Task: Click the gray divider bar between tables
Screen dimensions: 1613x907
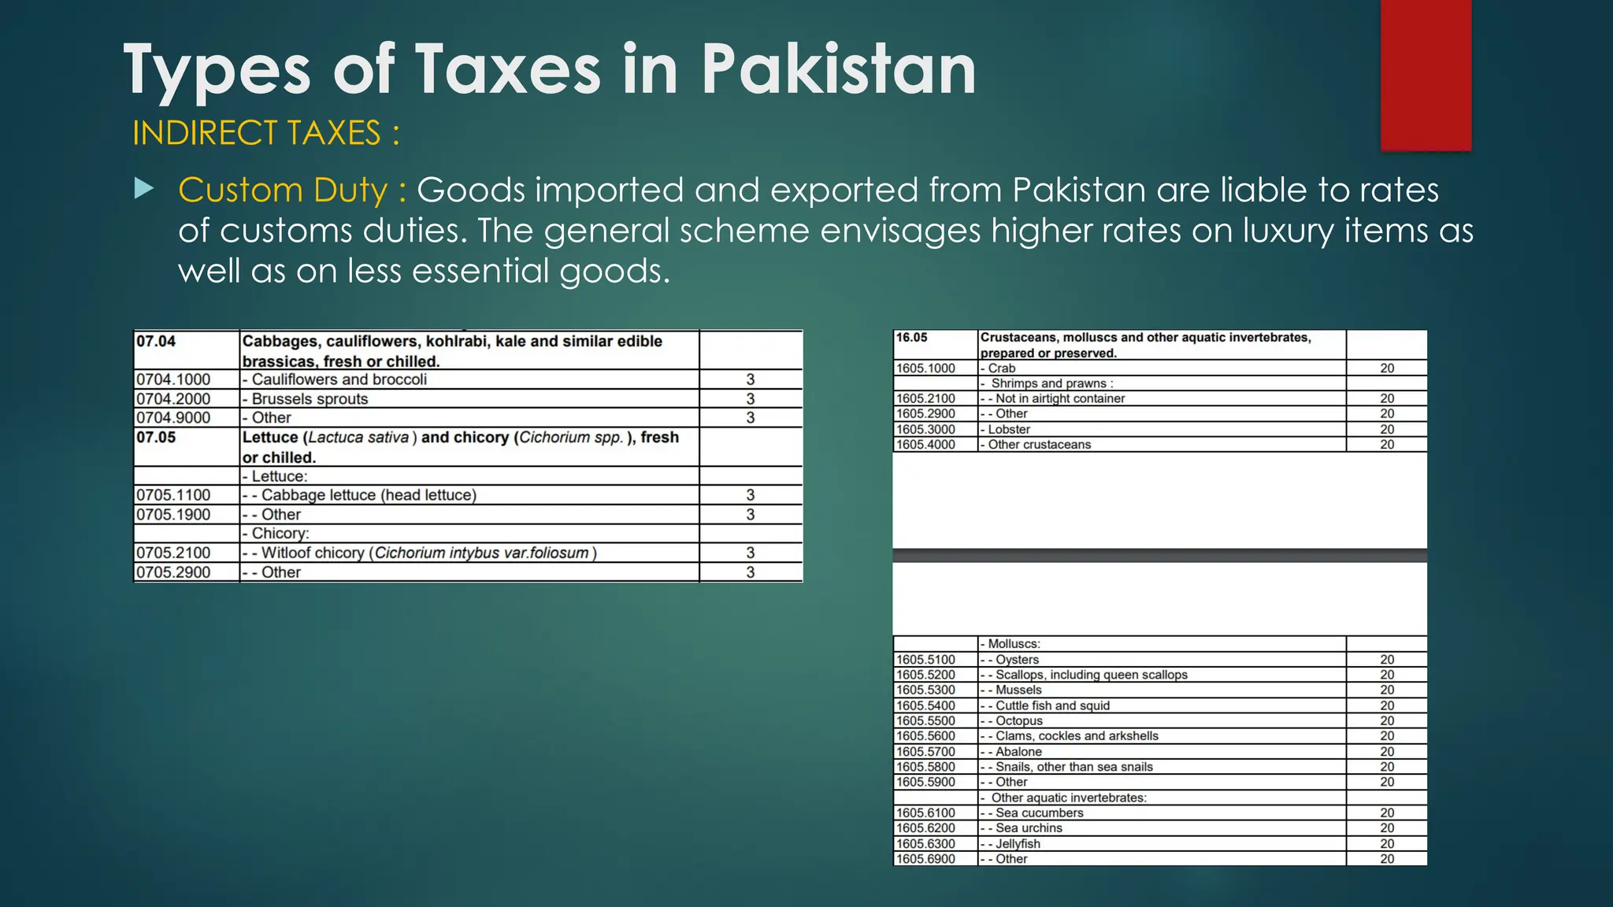Action: point(1159,555)
